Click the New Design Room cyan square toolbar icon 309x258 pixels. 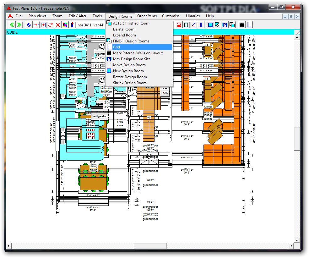pyautogui.click(x=210, y=25)
